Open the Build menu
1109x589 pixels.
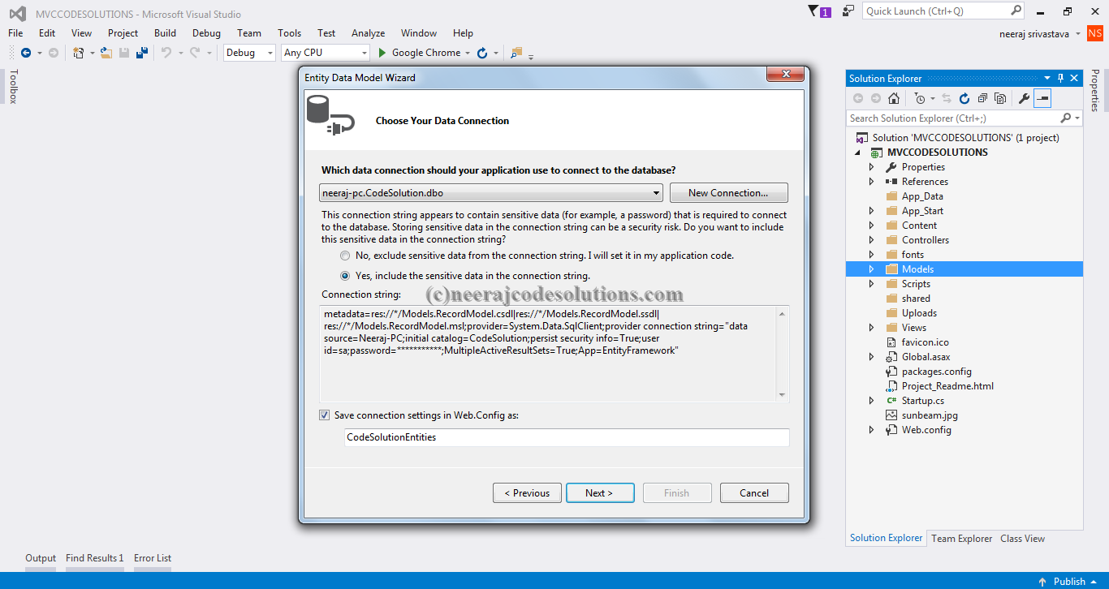coord(165,33)
